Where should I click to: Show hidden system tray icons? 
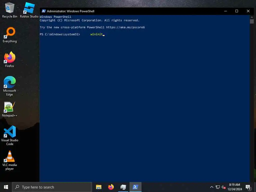pos(211,187)
